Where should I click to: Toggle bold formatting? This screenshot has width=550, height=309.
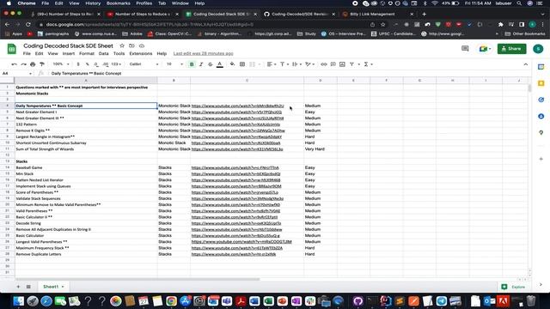(x=192, y=64)
